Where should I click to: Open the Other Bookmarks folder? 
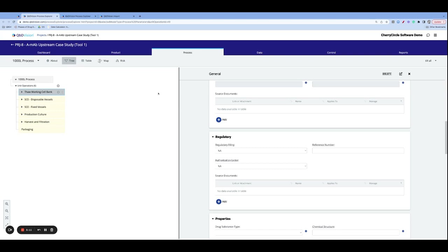pos(436,27)
